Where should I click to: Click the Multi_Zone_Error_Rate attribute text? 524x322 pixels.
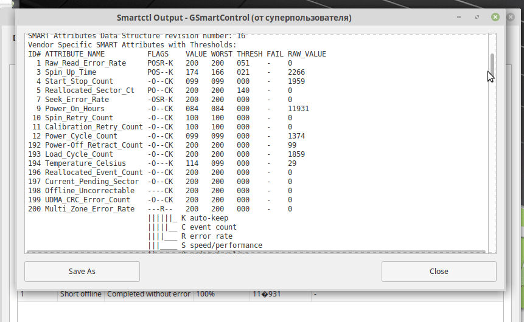(89, 209)
